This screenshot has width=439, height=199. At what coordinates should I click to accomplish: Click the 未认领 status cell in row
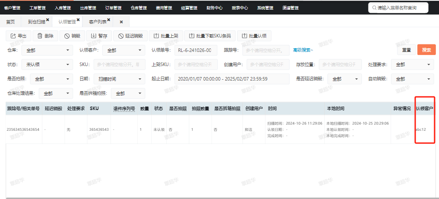tap(159, 130)
